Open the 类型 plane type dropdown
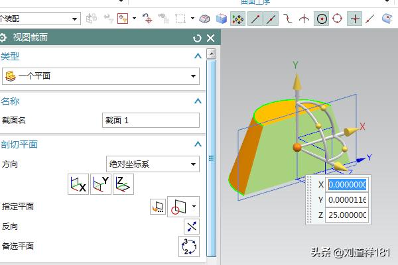The image size is (398, 265). click(100, 76)
